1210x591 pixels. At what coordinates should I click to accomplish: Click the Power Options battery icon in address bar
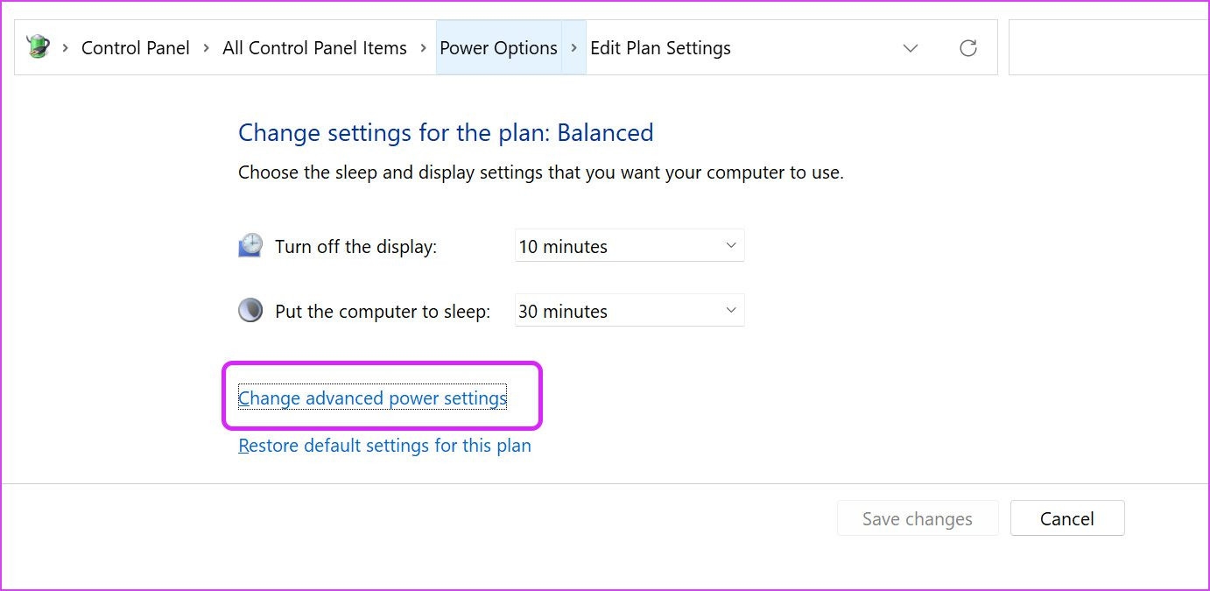(38, 47)
